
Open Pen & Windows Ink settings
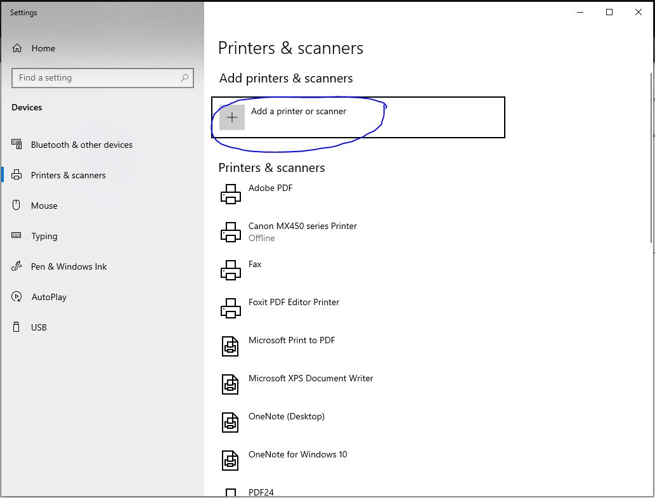pyautogui.click(x=68, y=266)
